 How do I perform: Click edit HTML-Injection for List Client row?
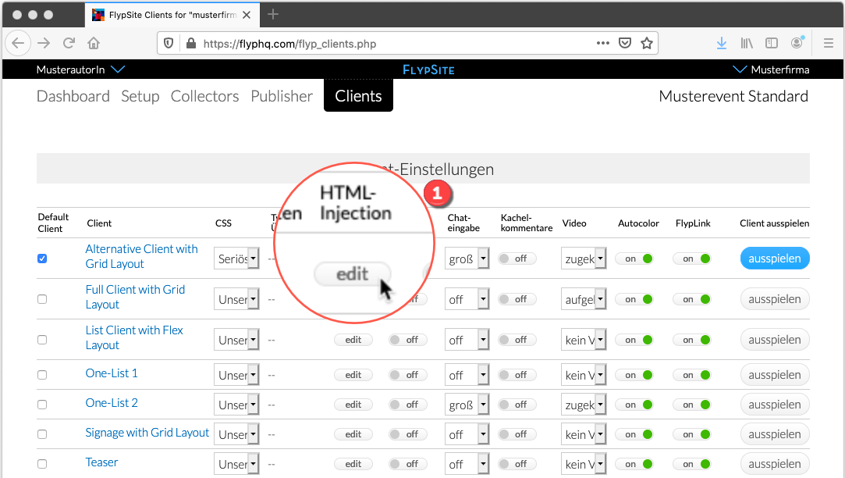[x=353, y=340]
